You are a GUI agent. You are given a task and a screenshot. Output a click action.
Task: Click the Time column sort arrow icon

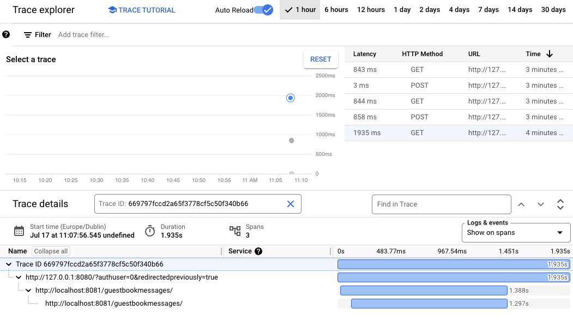click(x=549, y=54)
